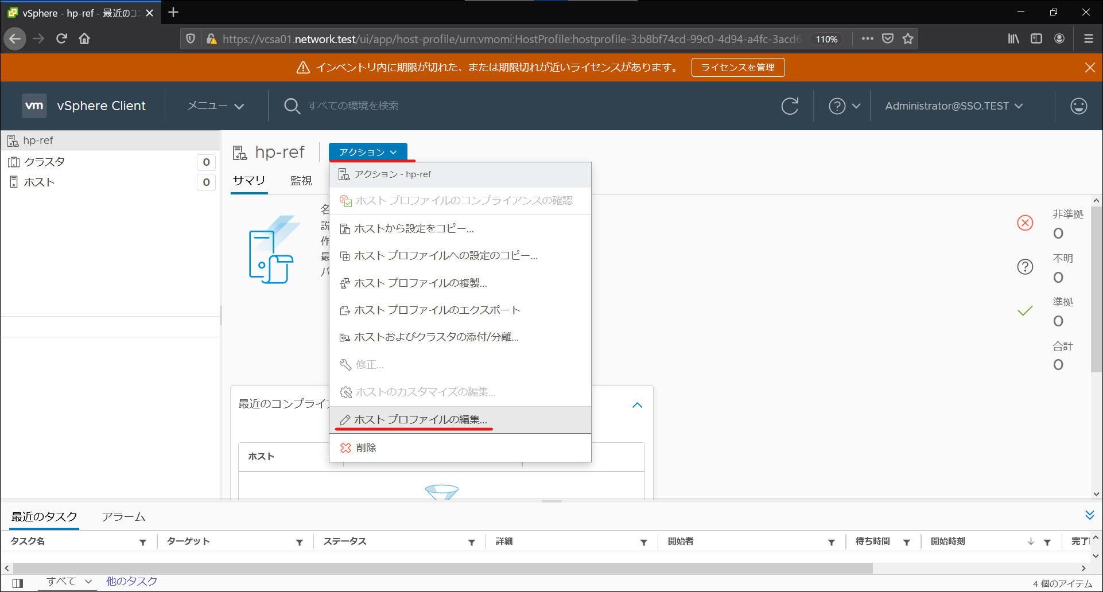Choose 削除 from the action menu
1103x592 pixels.
[x=460, y=447]
